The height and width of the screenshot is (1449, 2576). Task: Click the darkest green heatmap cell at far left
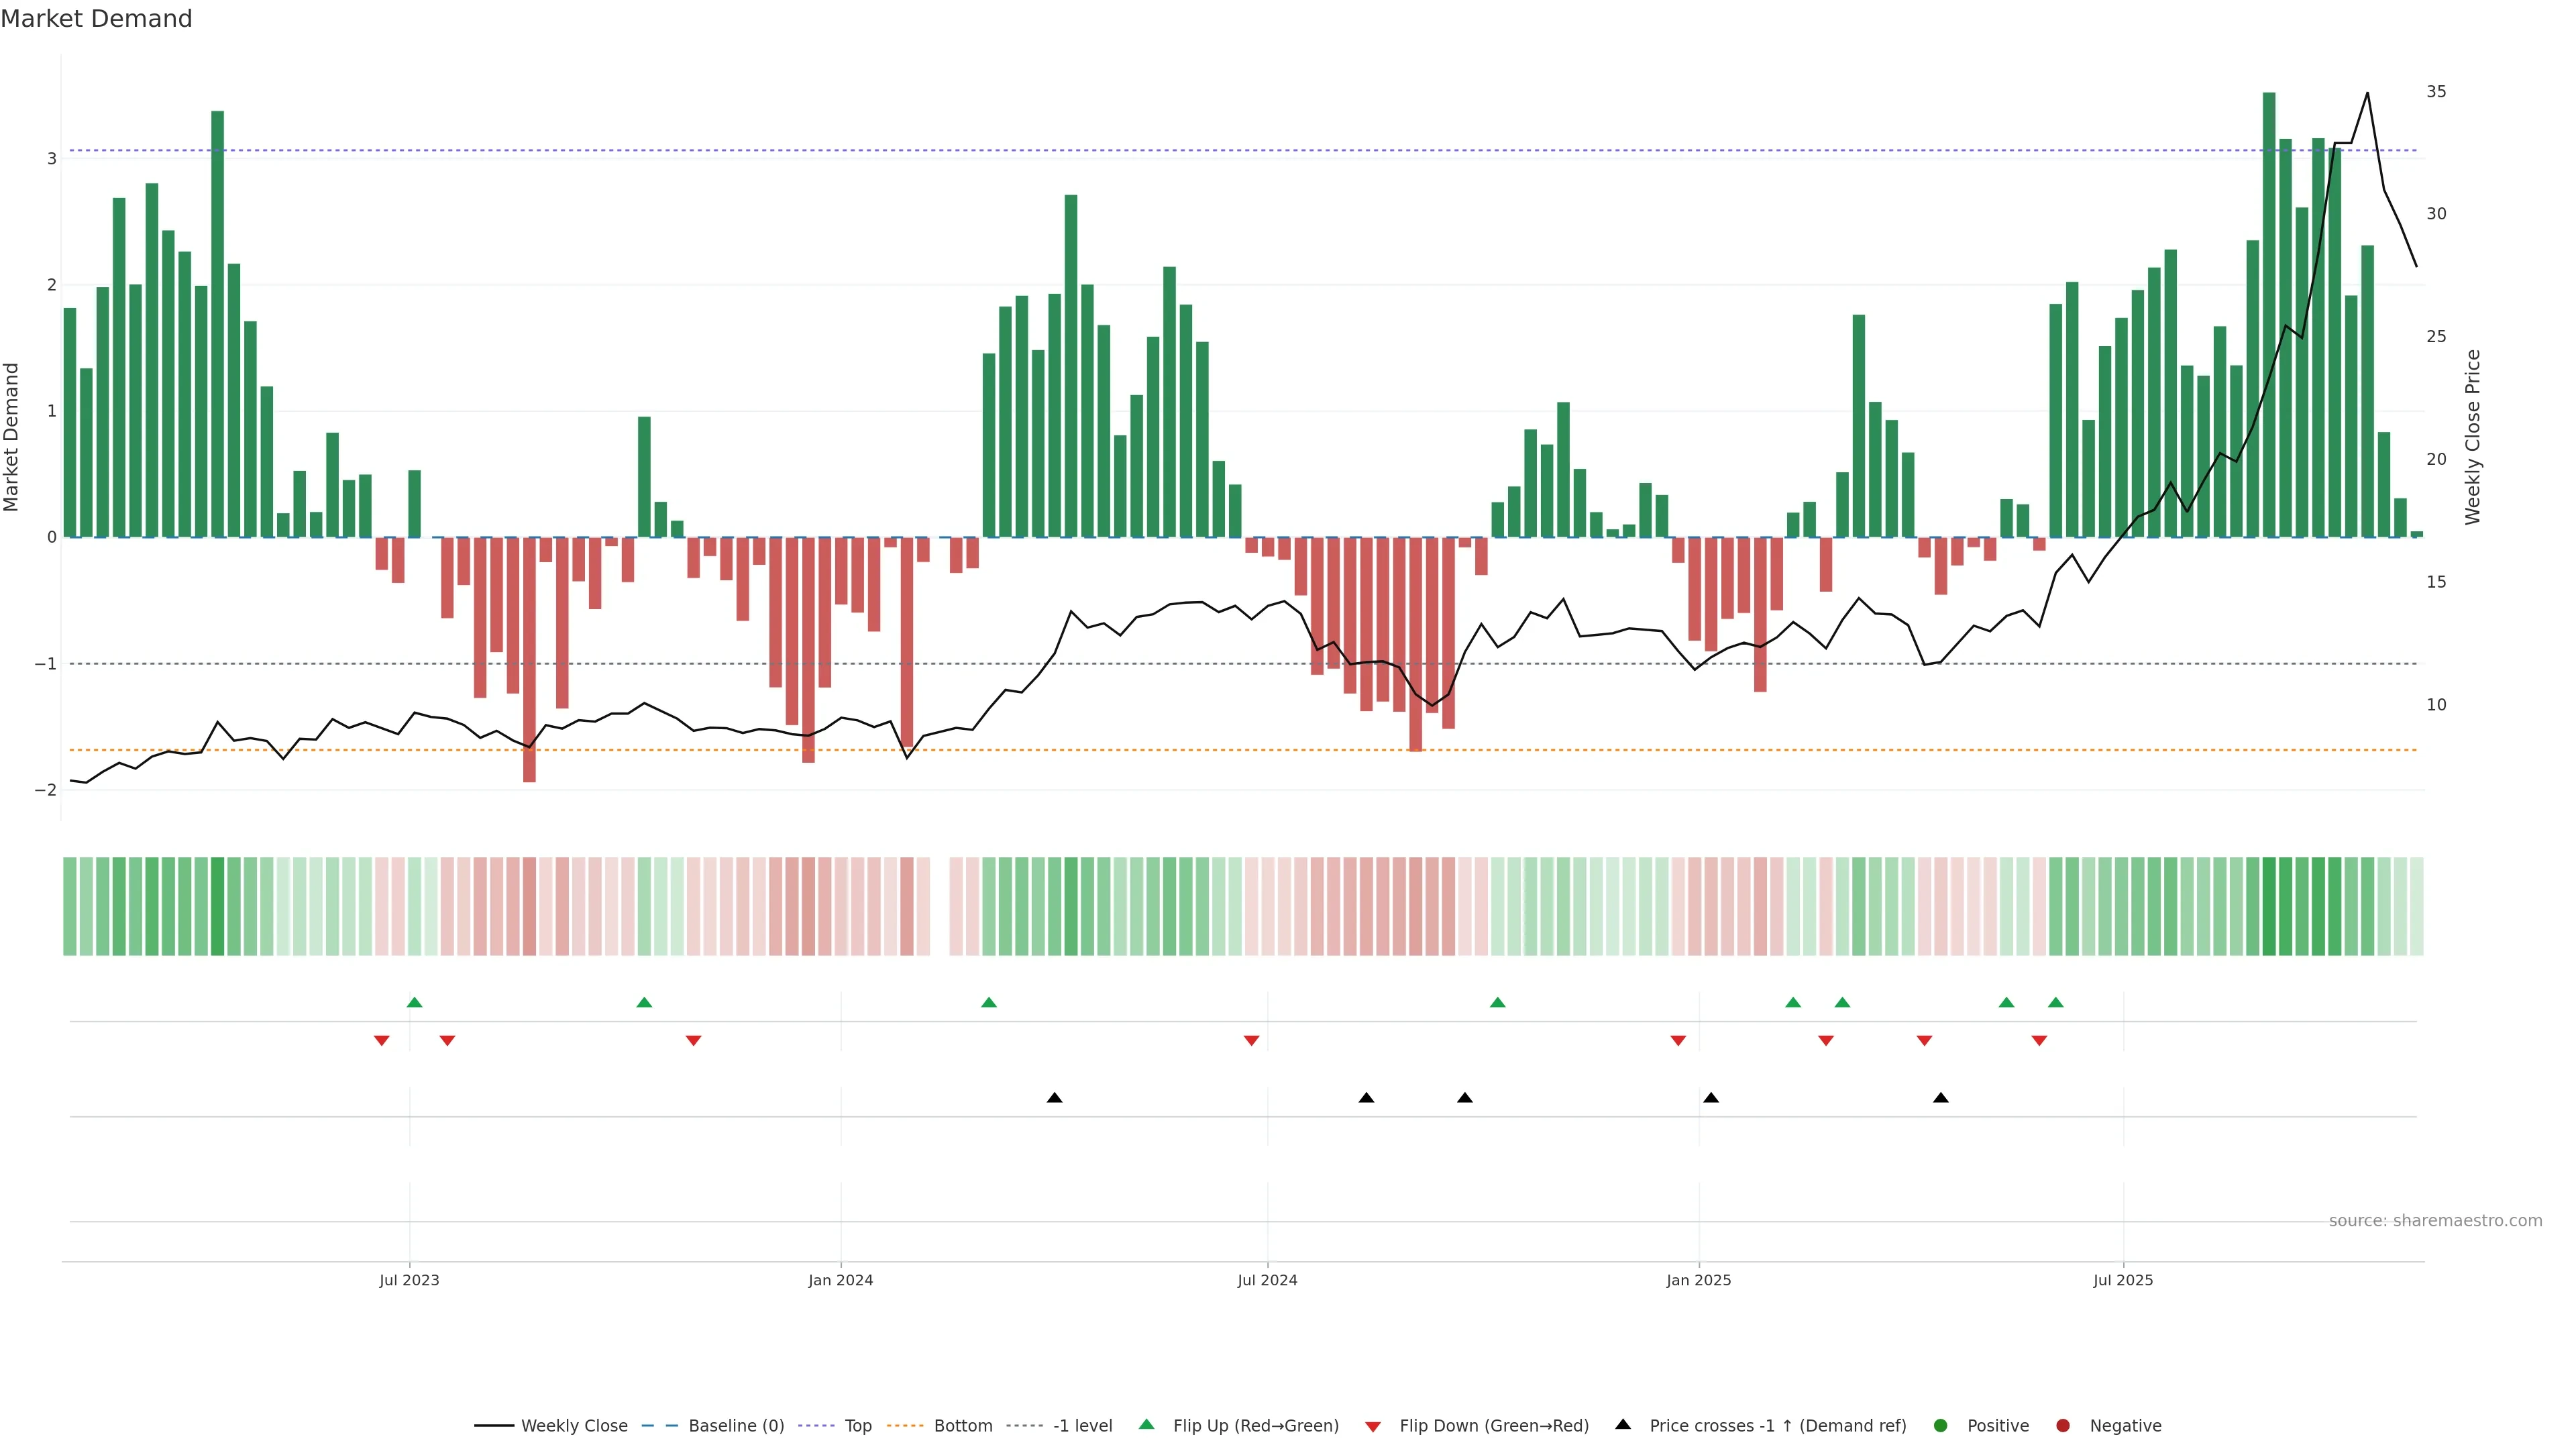(218, 906)
